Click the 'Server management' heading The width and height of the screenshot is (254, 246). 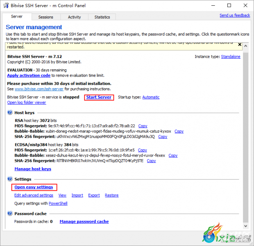(x=34, y=27)
